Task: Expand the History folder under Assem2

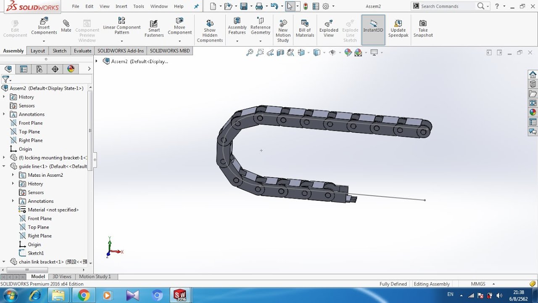Action: pos(4,97)
